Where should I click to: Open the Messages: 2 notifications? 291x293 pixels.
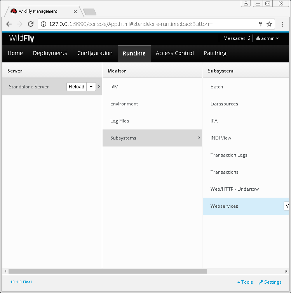click(237, 38)
